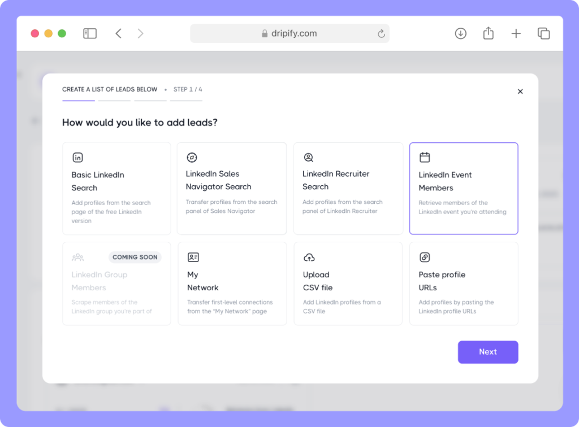Click the group people icon on Group Members card
This screenshot has width=579, height=427.
(x=77, y=258)
